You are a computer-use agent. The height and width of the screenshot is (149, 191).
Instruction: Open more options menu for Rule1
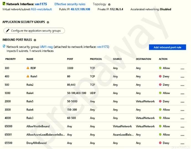tap(182, 77)
